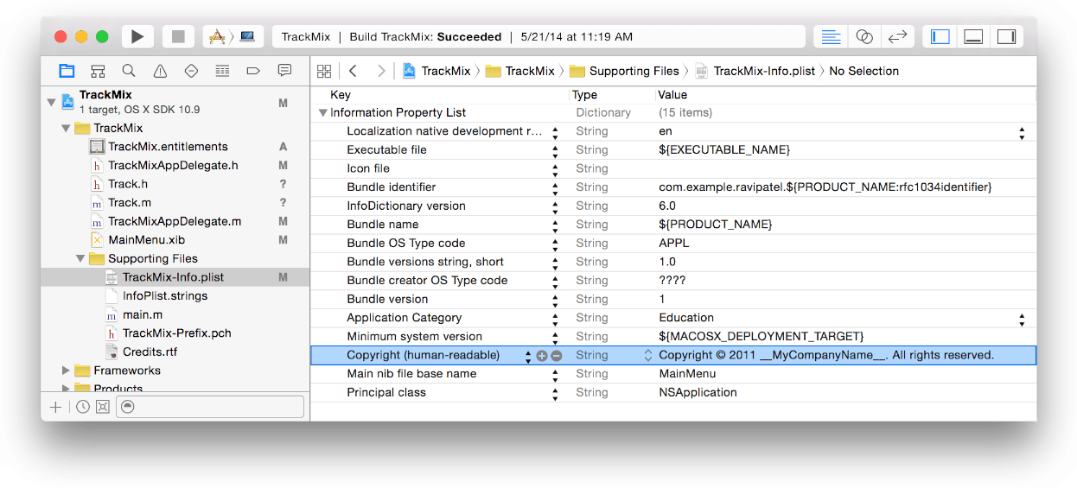Click the Bundle version value 1
Viewport: 1077px width, 488px height.
click(662, 299)
